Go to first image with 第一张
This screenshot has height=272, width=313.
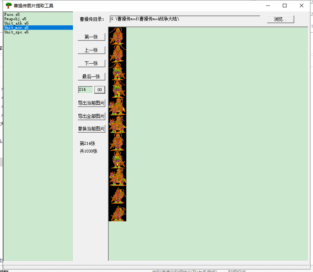click(x=91, y=37)
